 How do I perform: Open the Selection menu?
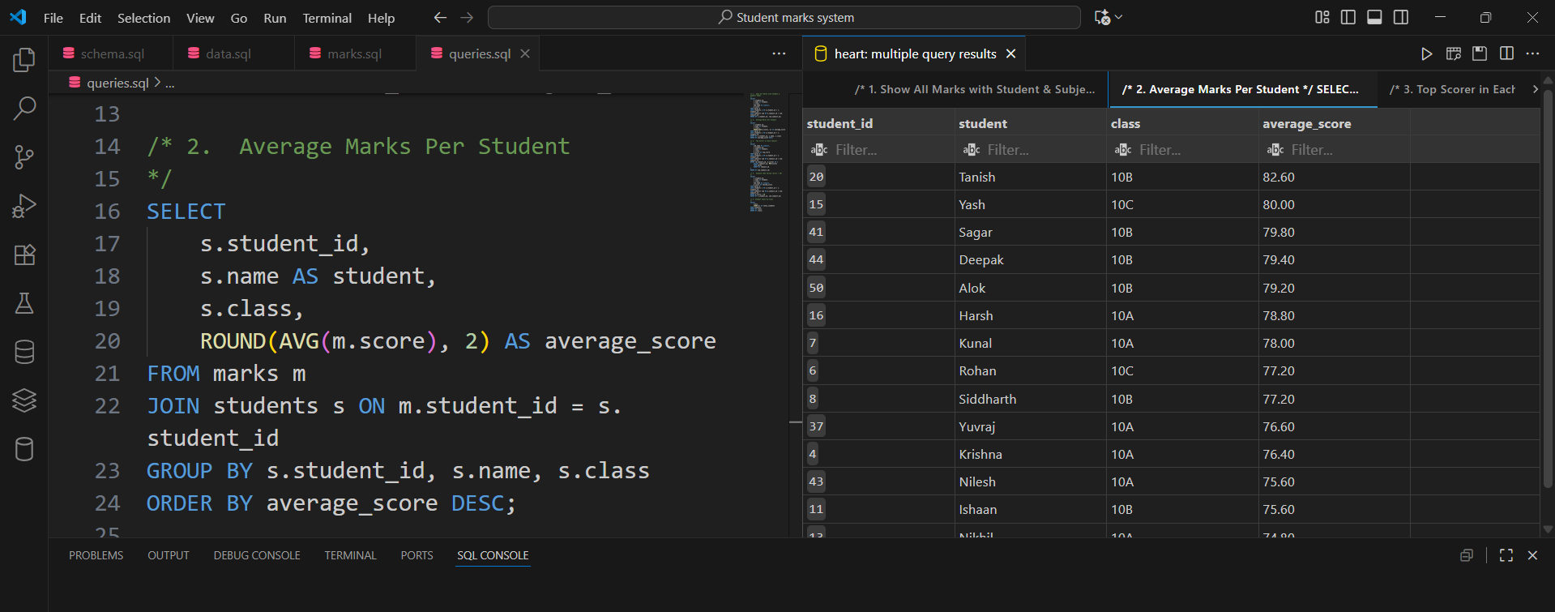(143, 18)
